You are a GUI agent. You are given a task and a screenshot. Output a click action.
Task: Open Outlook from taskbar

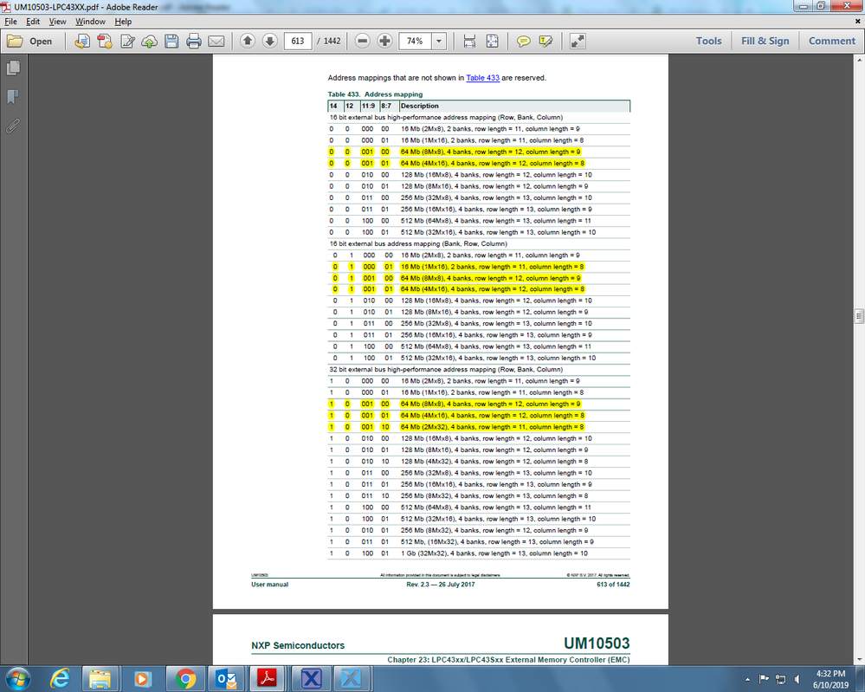(x=227, y=678)
